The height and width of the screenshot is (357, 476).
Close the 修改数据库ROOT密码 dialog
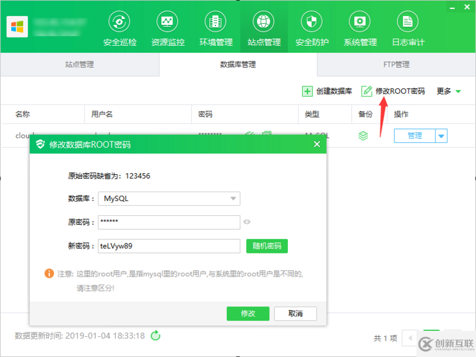click(317, 144)
